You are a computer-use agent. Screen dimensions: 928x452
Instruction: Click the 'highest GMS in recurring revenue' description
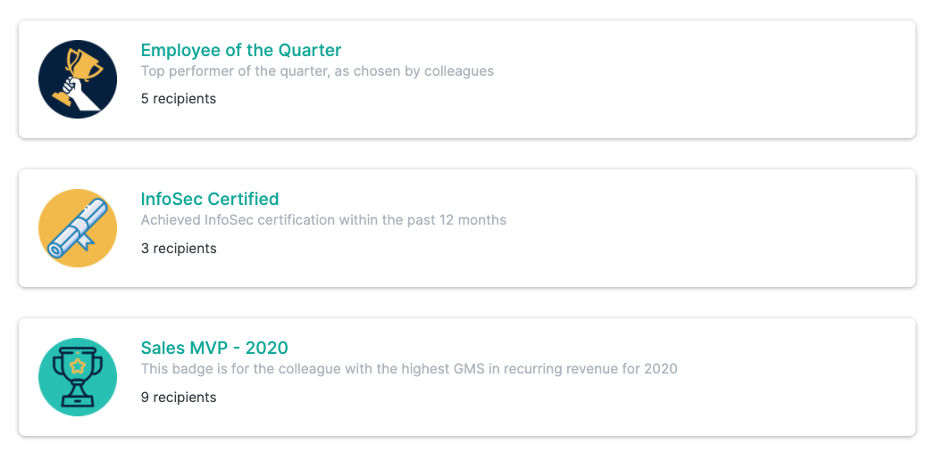pos(409,369)
